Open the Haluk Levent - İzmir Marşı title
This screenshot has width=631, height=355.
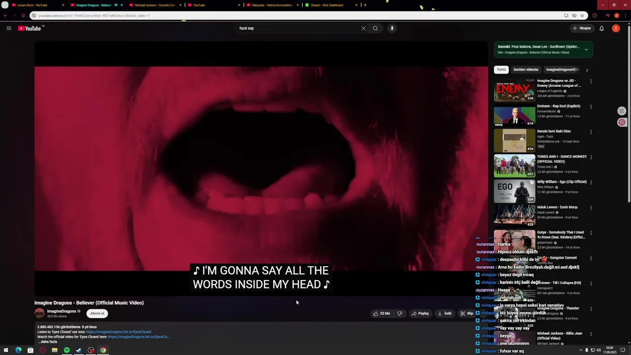pos(557,207)
